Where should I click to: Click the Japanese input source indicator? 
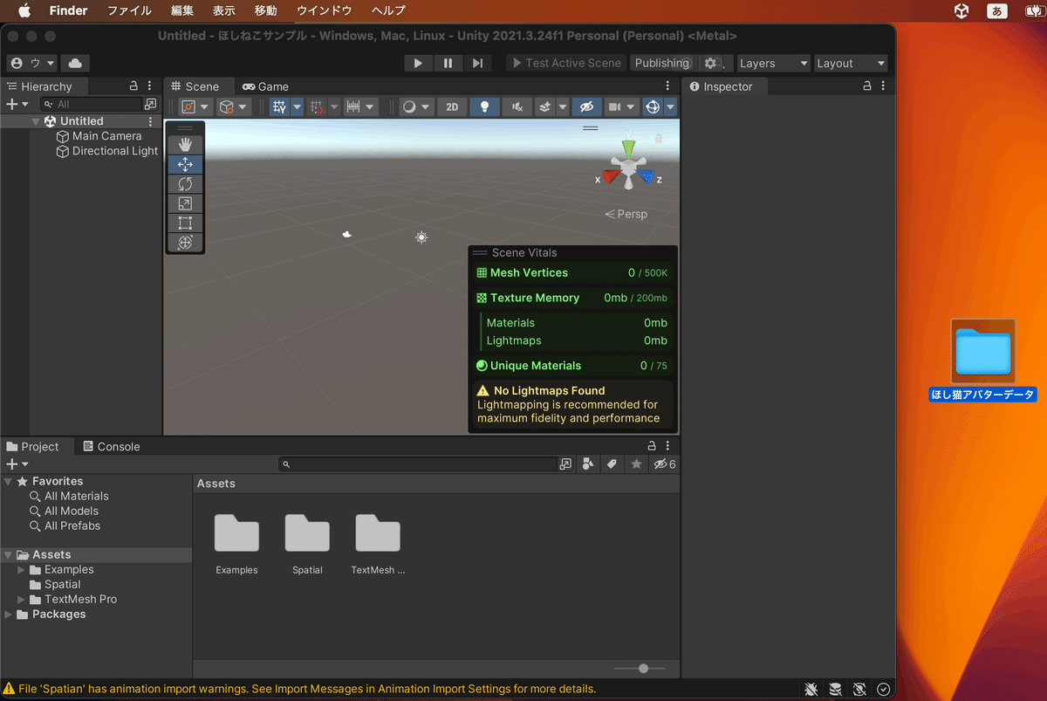[997, 10]
